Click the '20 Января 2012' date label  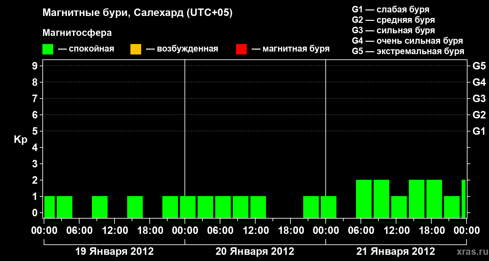255,252
